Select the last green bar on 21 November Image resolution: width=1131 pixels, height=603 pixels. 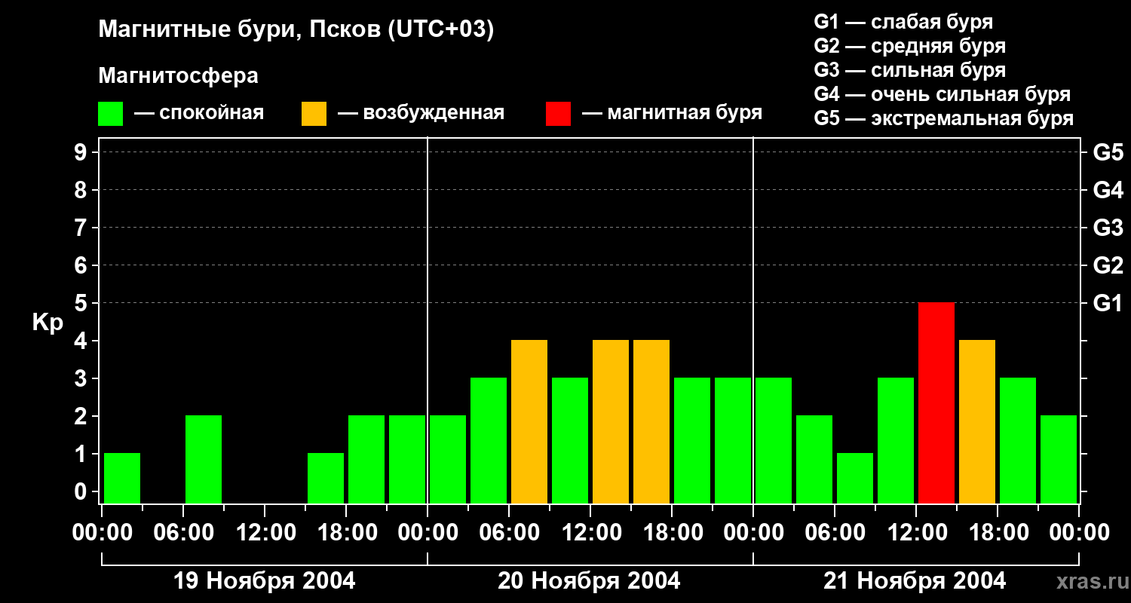click(1059, 460)
